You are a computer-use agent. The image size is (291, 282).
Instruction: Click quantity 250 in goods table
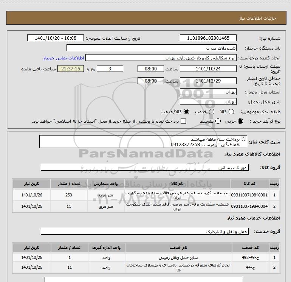click(x=69, y=195)
